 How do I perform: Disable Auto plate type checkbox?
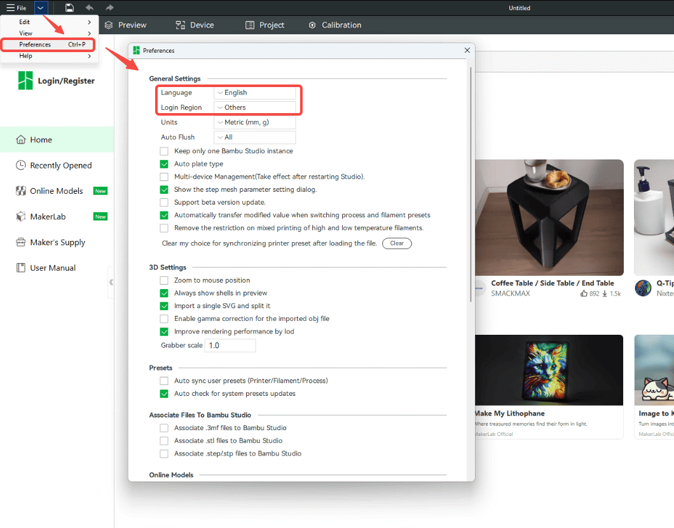point(164,164)
